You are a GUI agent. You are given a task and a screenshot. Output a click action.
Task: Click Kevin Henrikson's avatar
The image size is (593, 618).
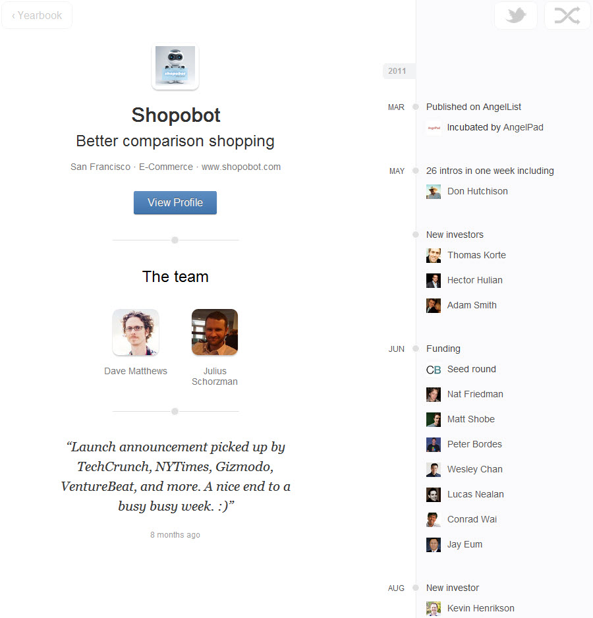[434, 609]
